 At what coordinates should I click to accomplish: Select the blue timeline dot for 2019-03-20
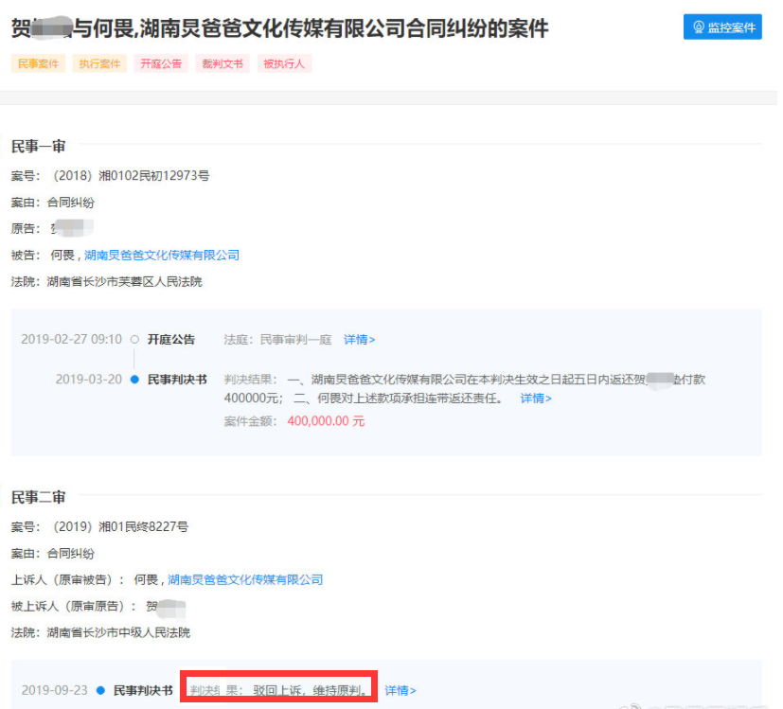coord(134,380)
